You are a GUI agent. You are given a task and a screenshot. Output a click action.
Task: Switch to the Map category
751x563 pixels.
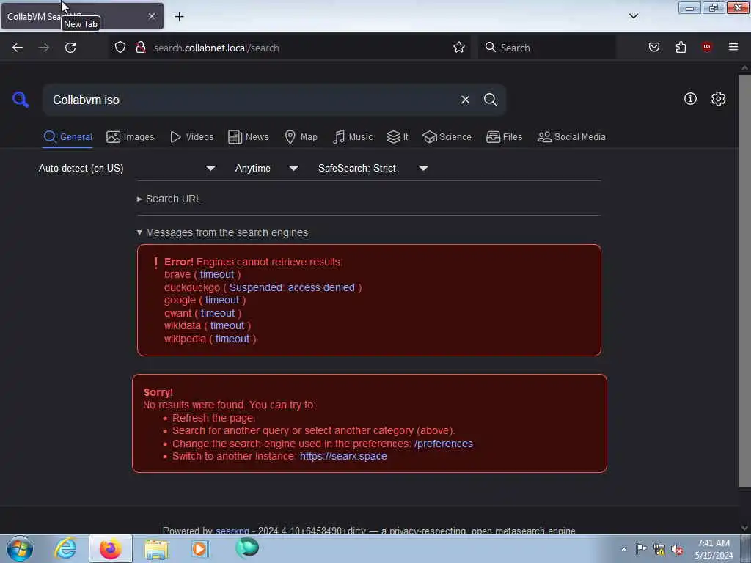301,137
